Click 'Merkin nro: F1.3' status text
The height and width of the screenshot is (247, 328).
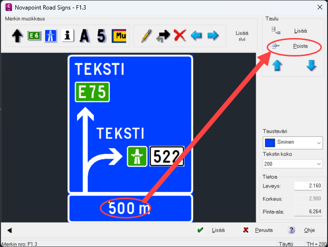click(19, 244)
